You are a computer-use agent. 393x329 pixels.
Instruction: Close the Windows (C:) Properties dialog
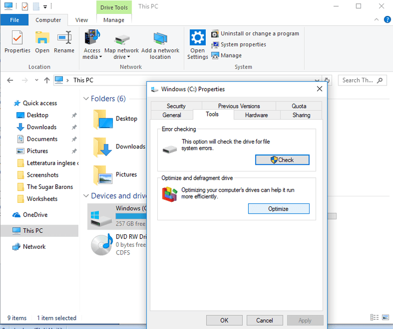coord(319,89)
